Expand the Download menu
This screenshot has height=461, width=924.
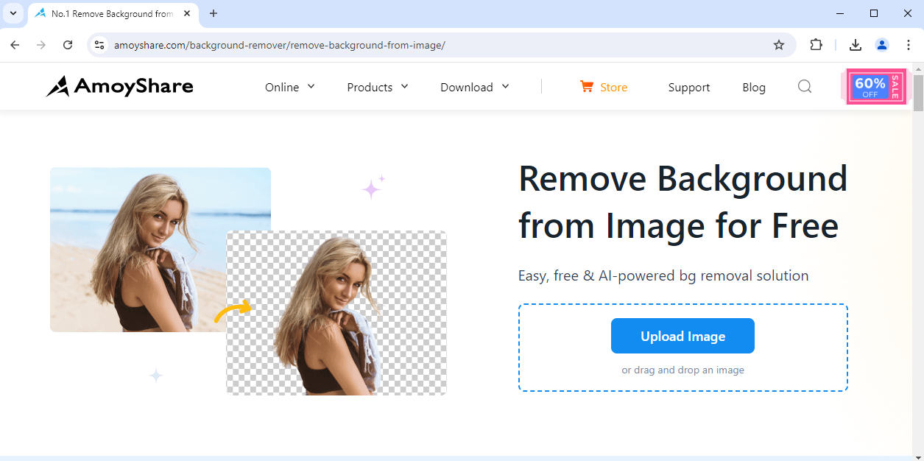(475, 87)
